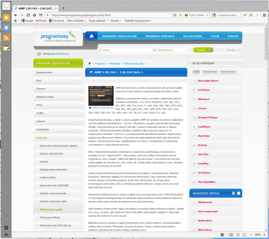Toggle tiled panels icon in status bar

click(x=244, y=235)
